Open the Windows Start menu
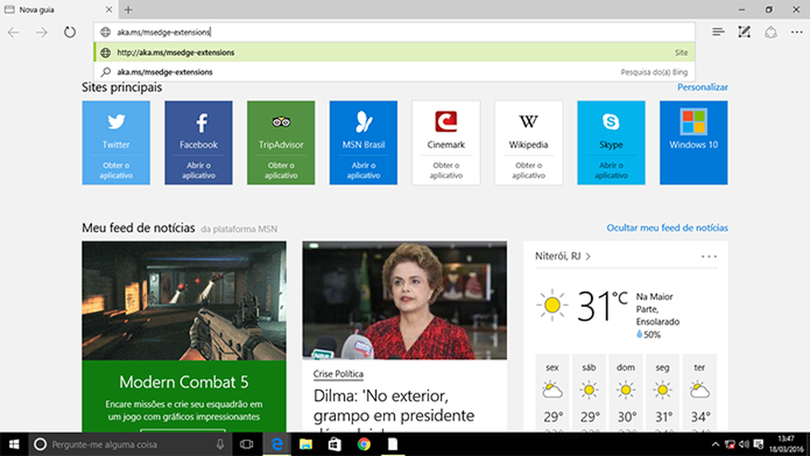Viewport: 810px width, 456px height. (x=14, y=444)
